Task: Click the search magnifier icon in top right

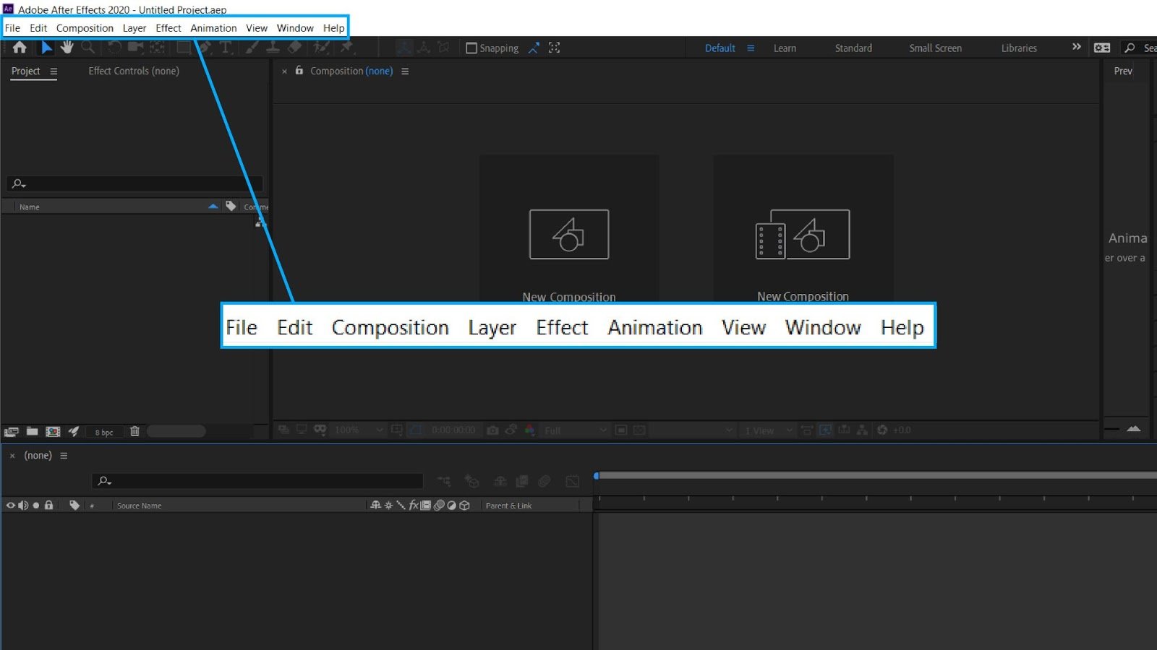Action: 1130,48
